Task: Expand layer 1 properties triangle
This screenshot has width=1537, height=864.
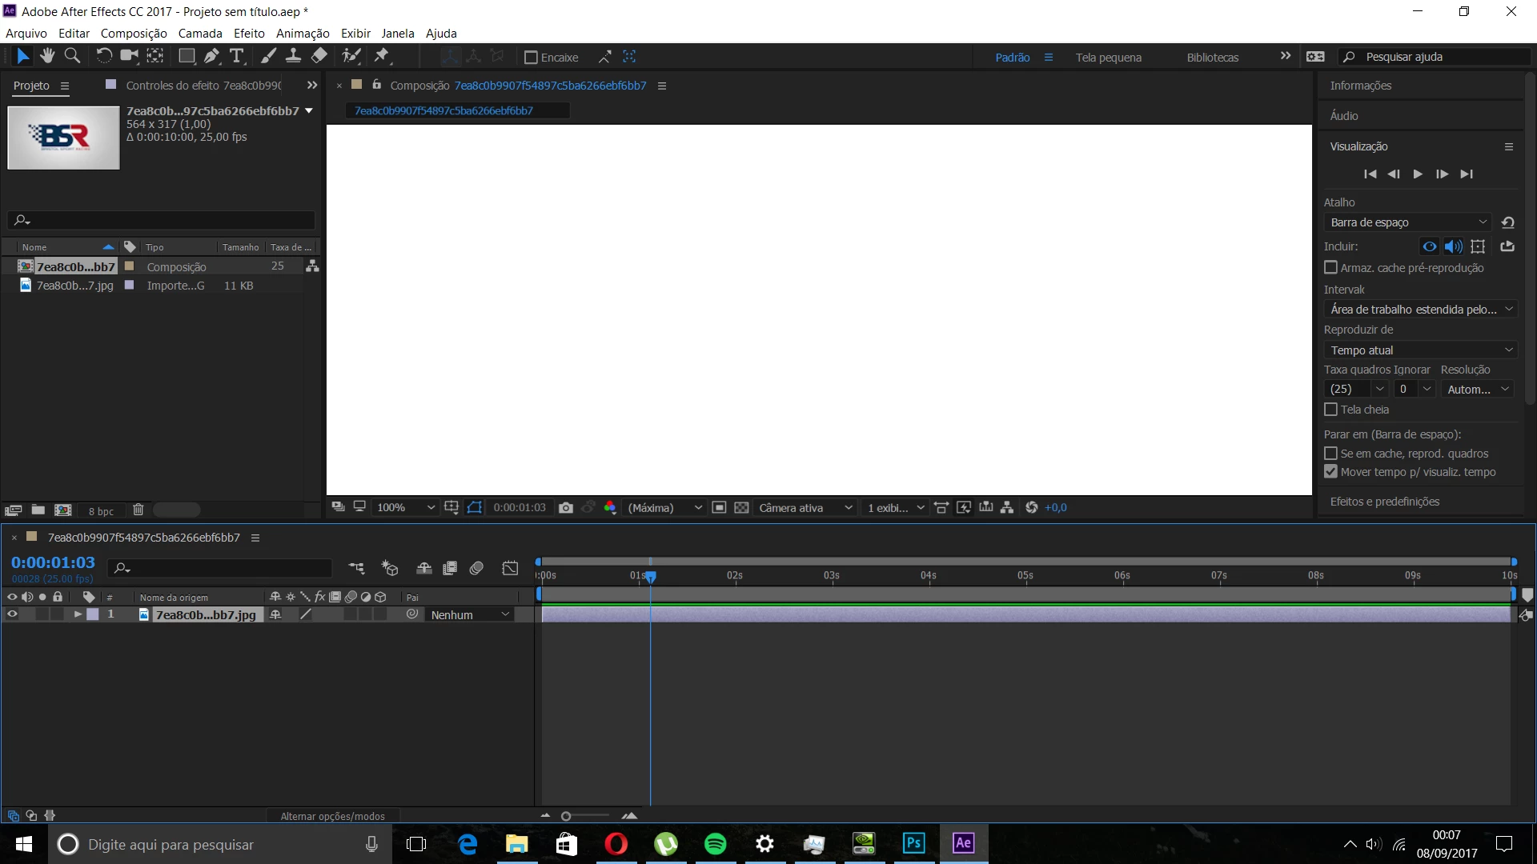Action: click(78, 614)
